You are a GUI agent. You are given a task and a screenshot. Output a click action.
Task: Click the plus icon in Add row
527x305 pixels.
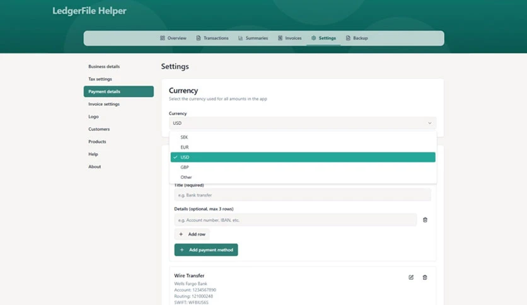(181, 234)
